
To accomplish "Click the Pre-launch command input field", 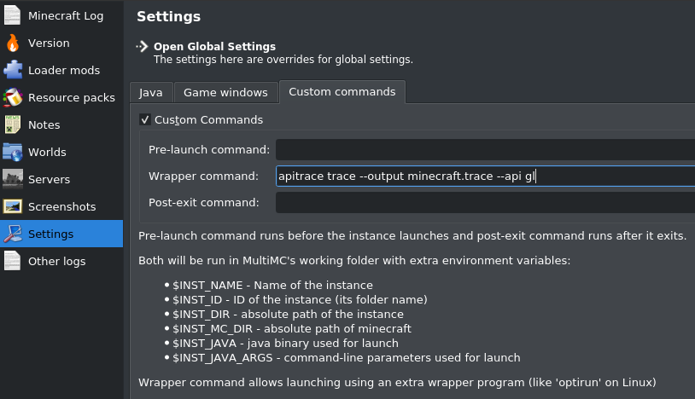I will coord(484,150).
